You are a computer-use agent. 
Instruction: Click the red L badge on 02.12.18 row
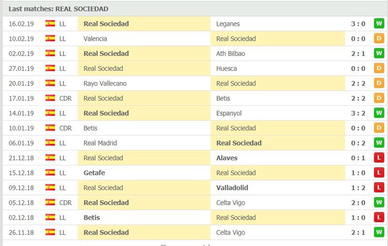379,217
